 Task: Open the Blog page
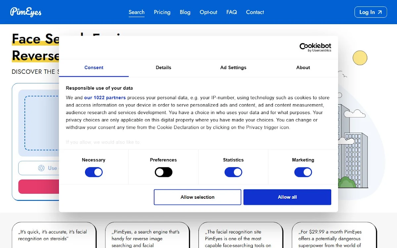pyautogui.click(x=185, y=12)
